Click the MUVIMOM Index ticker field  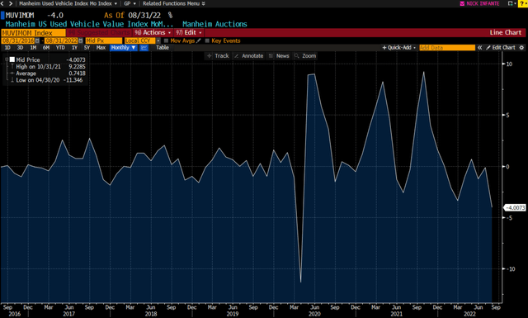click(x=33, y=33)
